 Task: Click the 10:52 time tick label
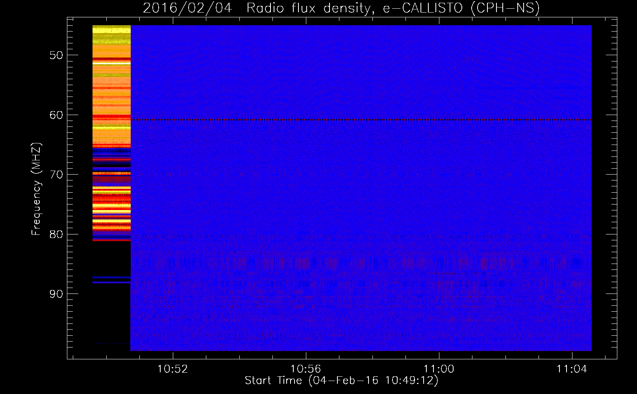click(x=173, y=369)
